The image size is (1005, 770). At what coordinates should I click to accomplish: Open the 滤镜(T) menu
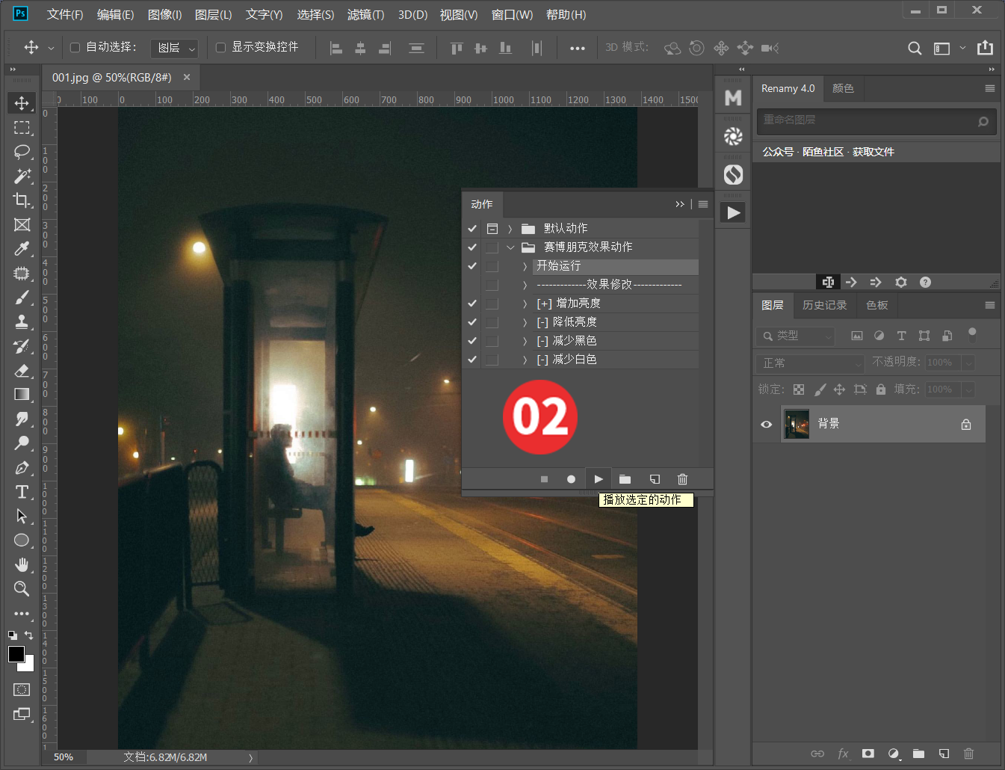coord(365,14)
